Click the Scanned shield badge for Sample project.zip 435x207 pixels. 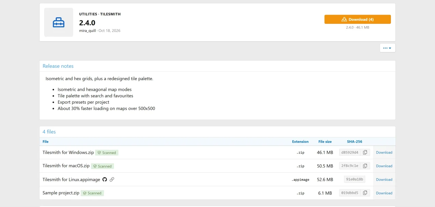[x=92, y=193]
